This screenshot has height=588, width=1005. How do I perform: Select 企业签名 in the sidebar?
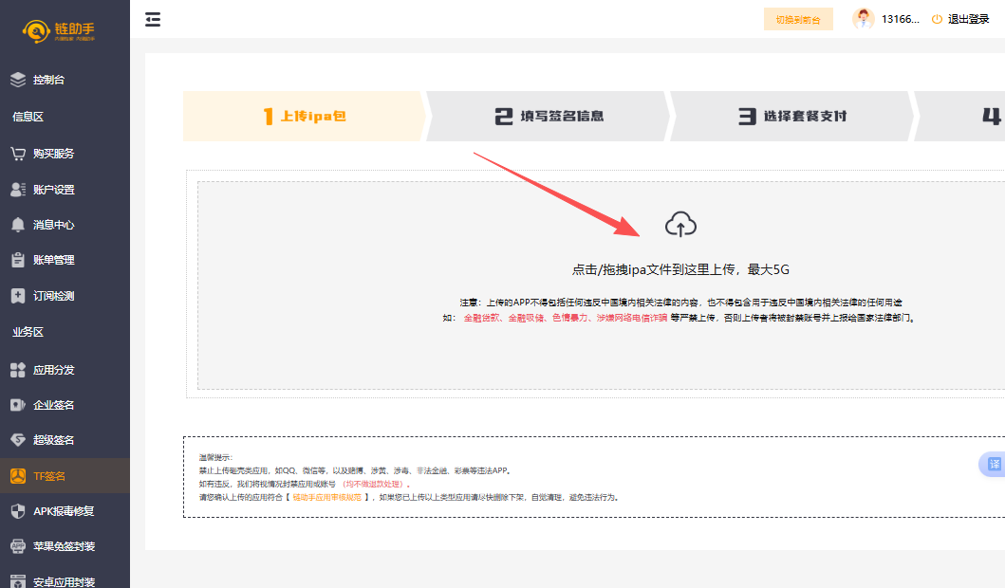pyautogui.click(x=53, y=405)
